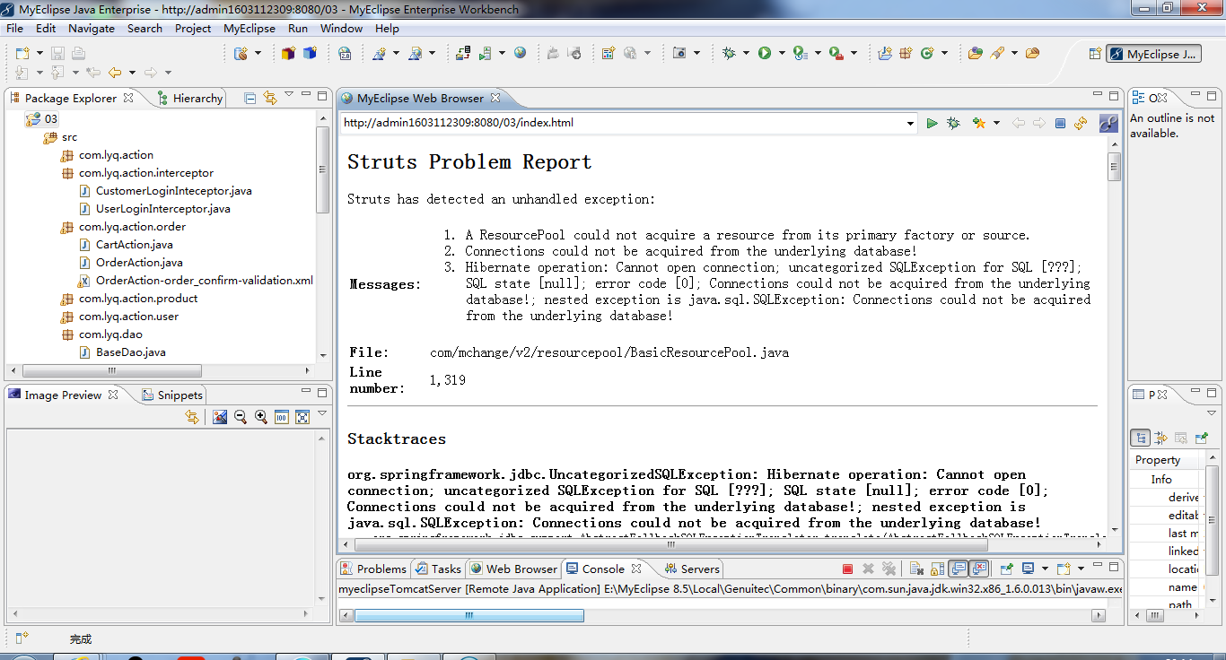Toggle Show Advanced Properties icon

point(1160,438)
